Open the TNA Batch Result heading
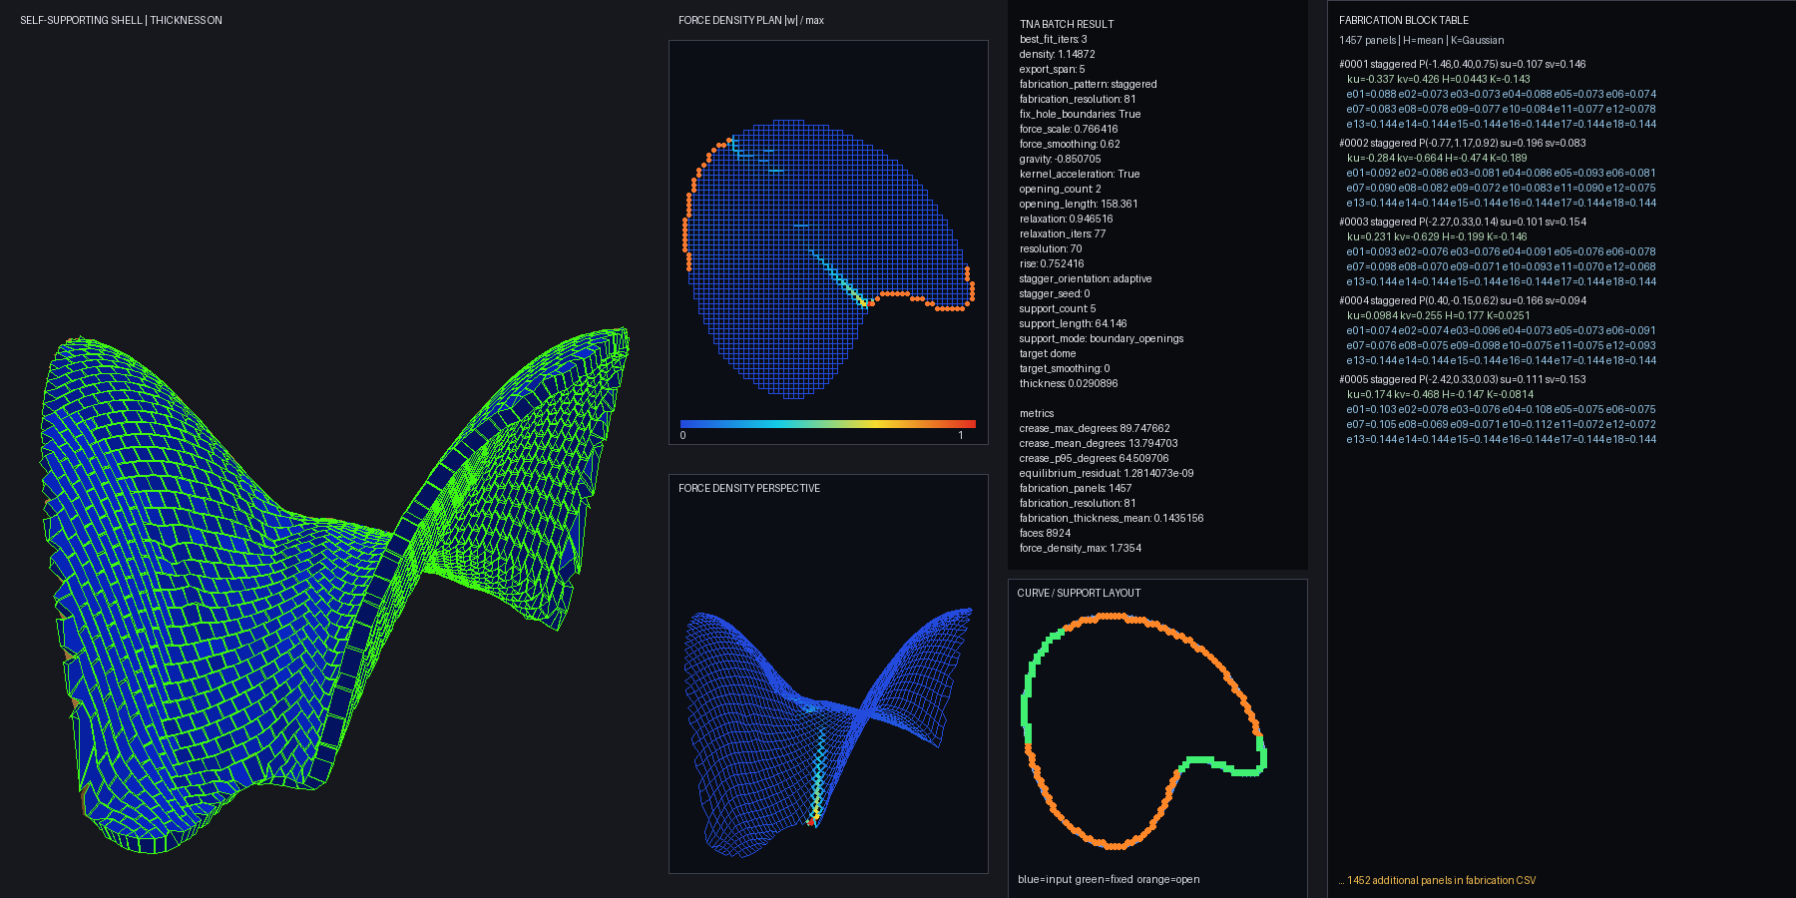1796x898 pixels. pos(1067,24)
